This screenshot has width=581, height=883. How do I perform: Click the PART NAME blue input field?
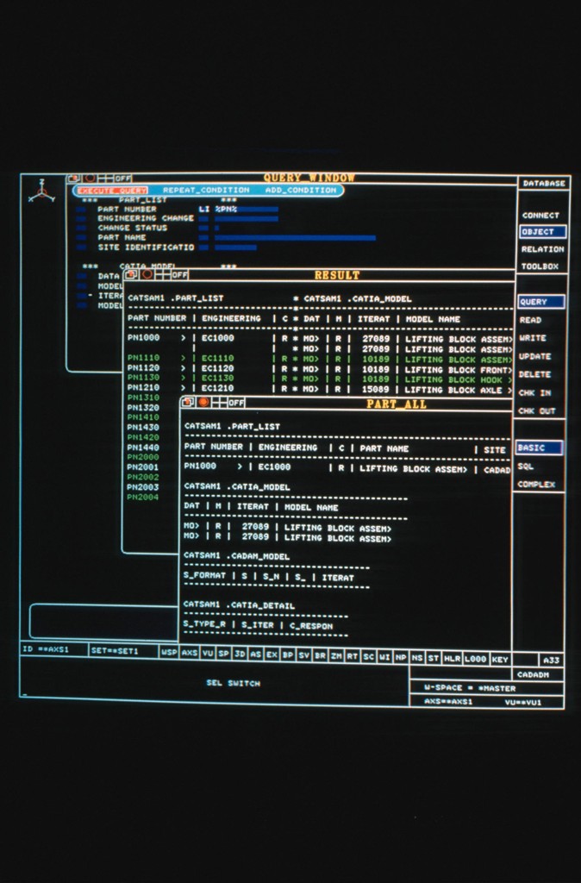tap(295, 237)
